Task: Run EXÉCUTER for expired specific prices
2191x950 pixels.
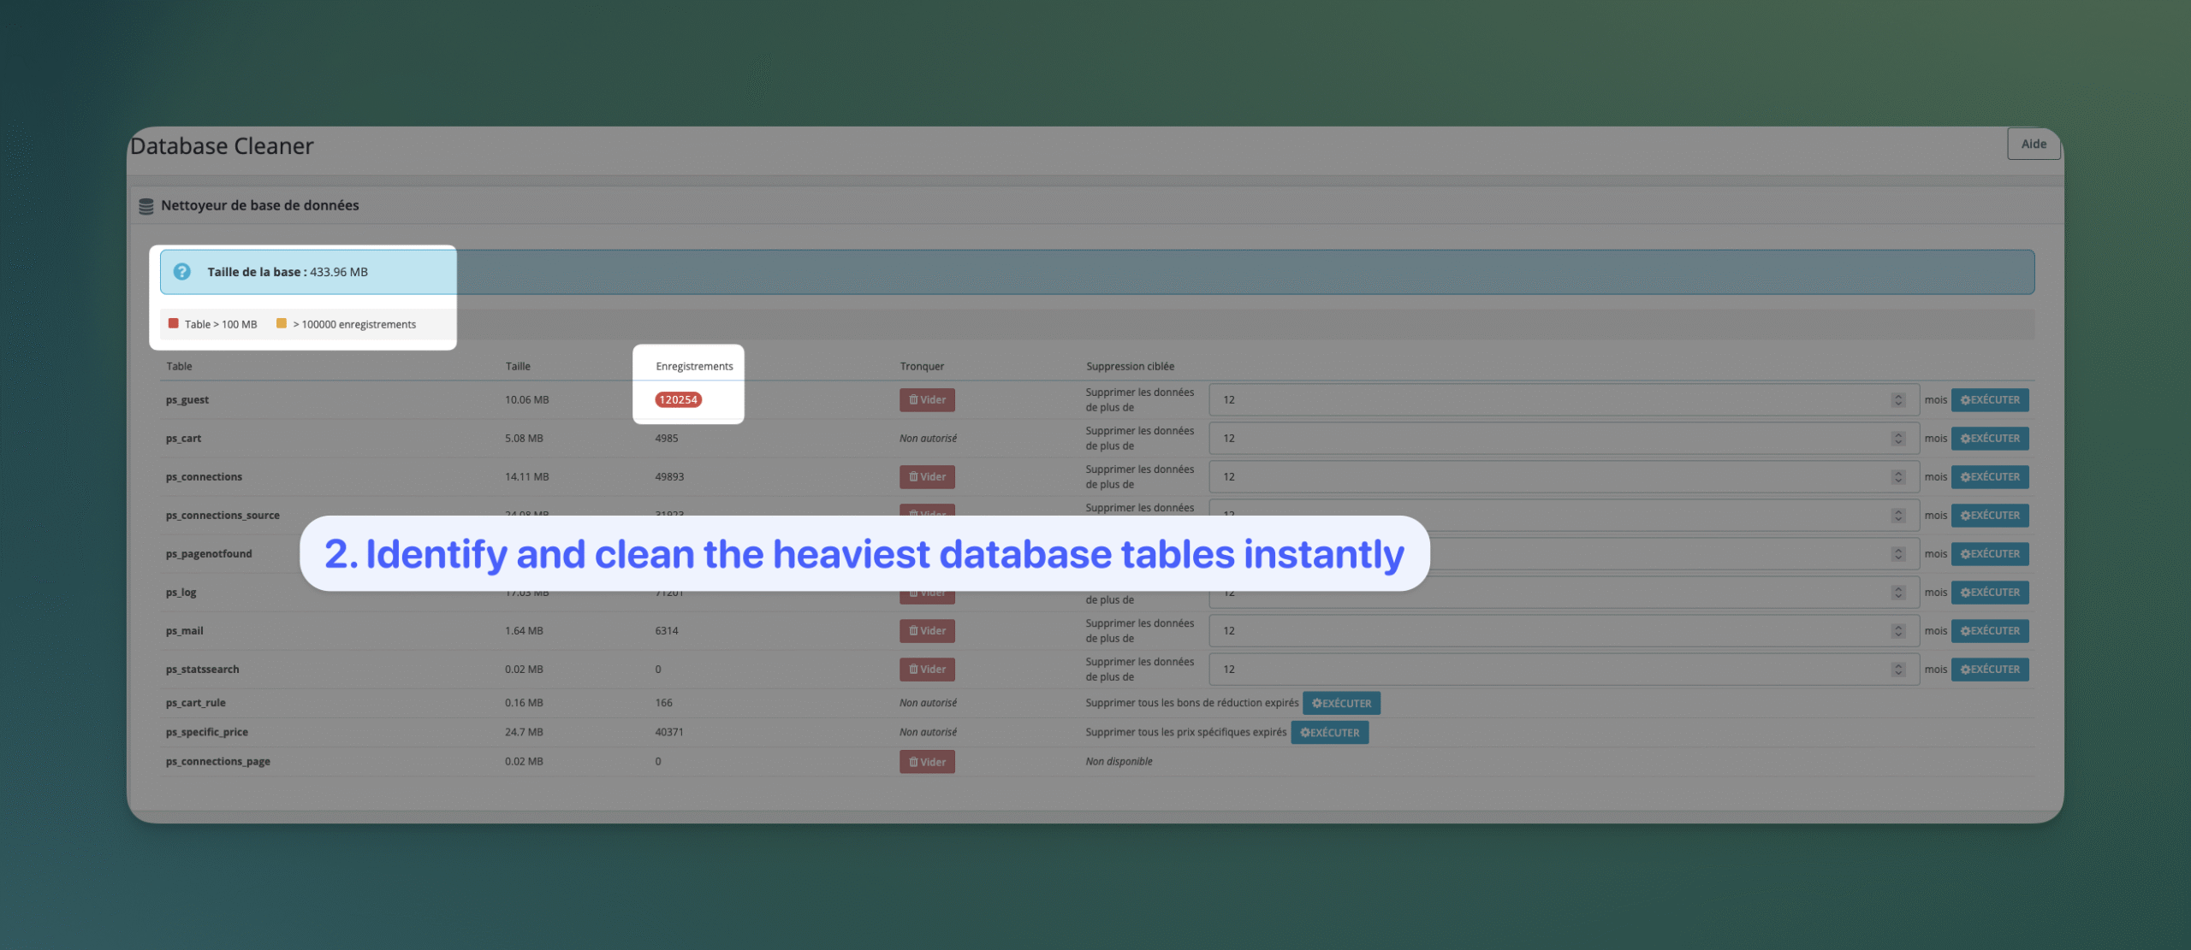Action: [1329, 732]
